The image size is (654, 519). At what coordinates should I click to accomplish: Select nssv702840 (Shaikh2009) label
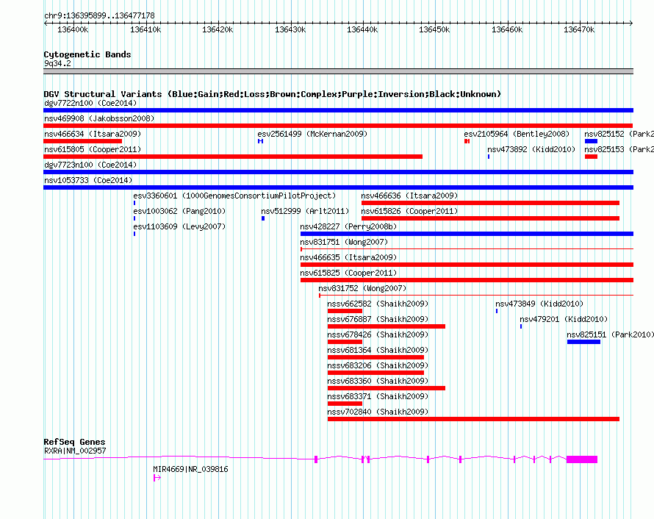click(378, 412)
